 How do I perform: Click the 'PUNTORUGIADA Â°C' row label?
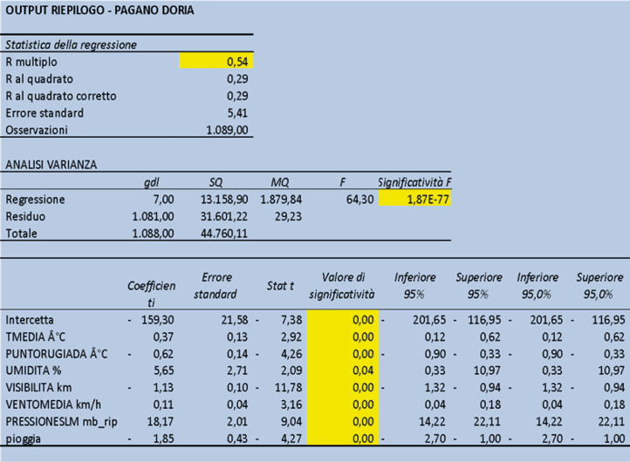(x=57, y=354)
